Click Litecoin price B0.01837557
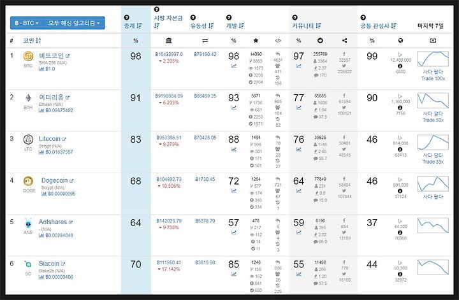459x300 pixels. pos(56,152)
